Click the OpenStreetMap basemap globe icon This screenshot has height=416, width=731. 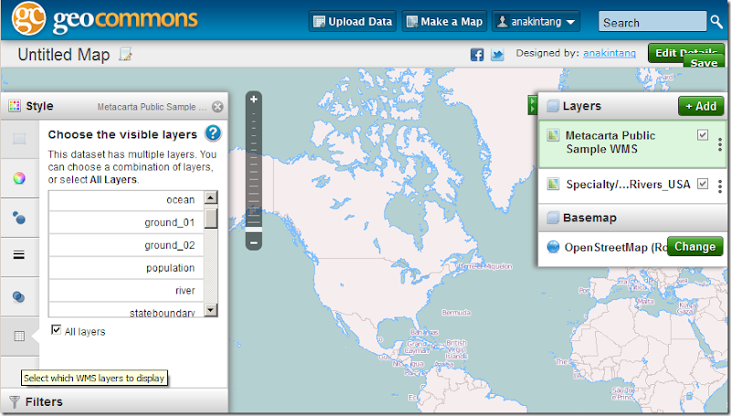(x=553, y=247)
